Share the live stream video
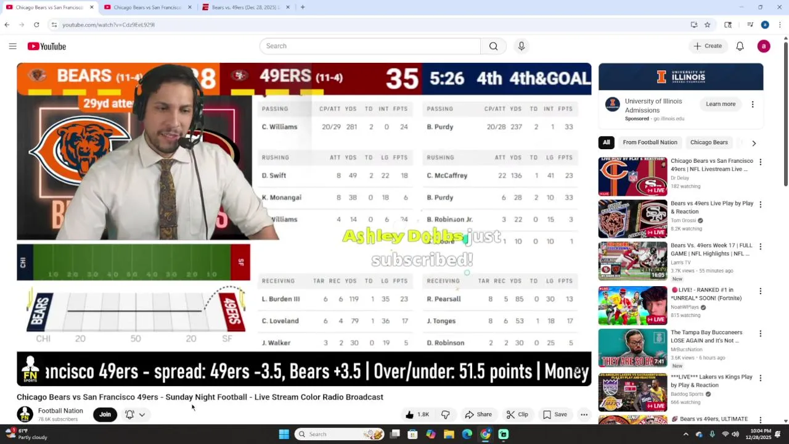The width and height of the screenshot is (789, 444). pyautogui.click(x=478, y=414)
